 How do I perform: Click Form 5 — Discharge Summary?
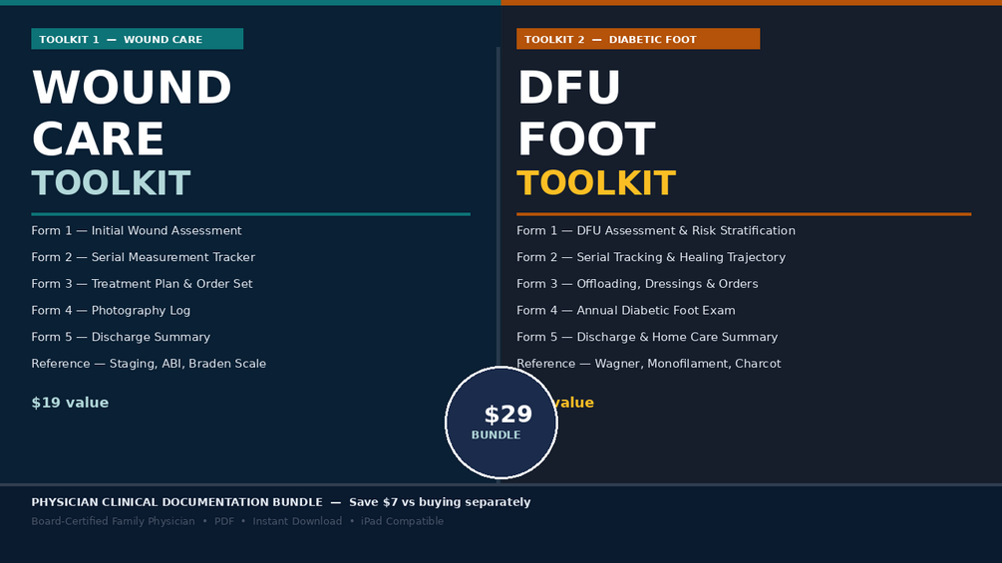(121, 337)
